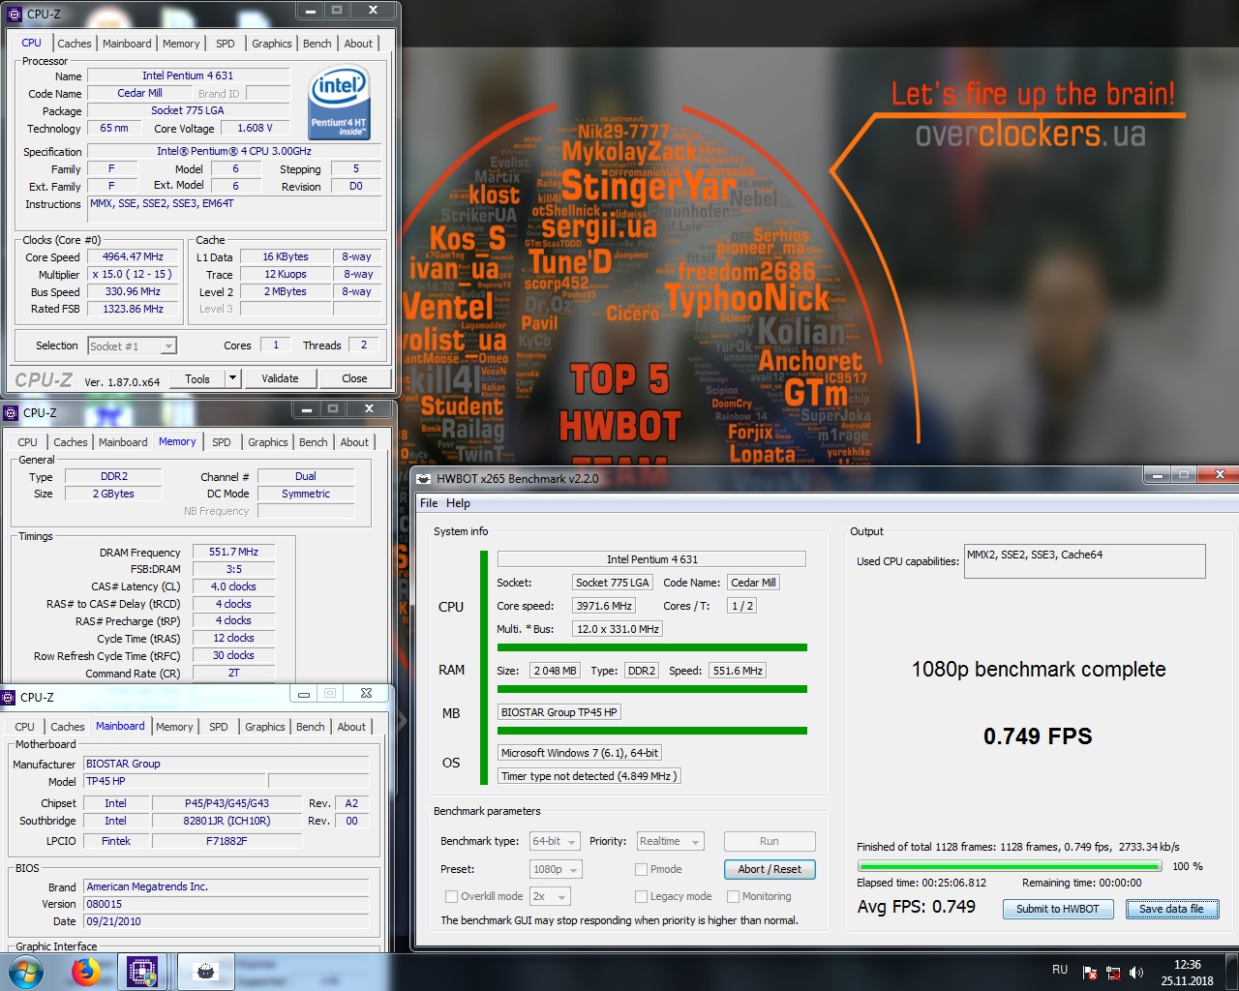Click the CPU-Z icon in the top CPU-Z title bar
Screen dimensions: 1239x991
(x=15, y=15)
